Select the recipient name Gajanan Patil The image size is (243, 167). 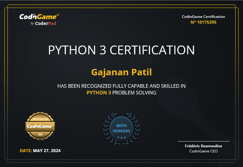(122, 73)
